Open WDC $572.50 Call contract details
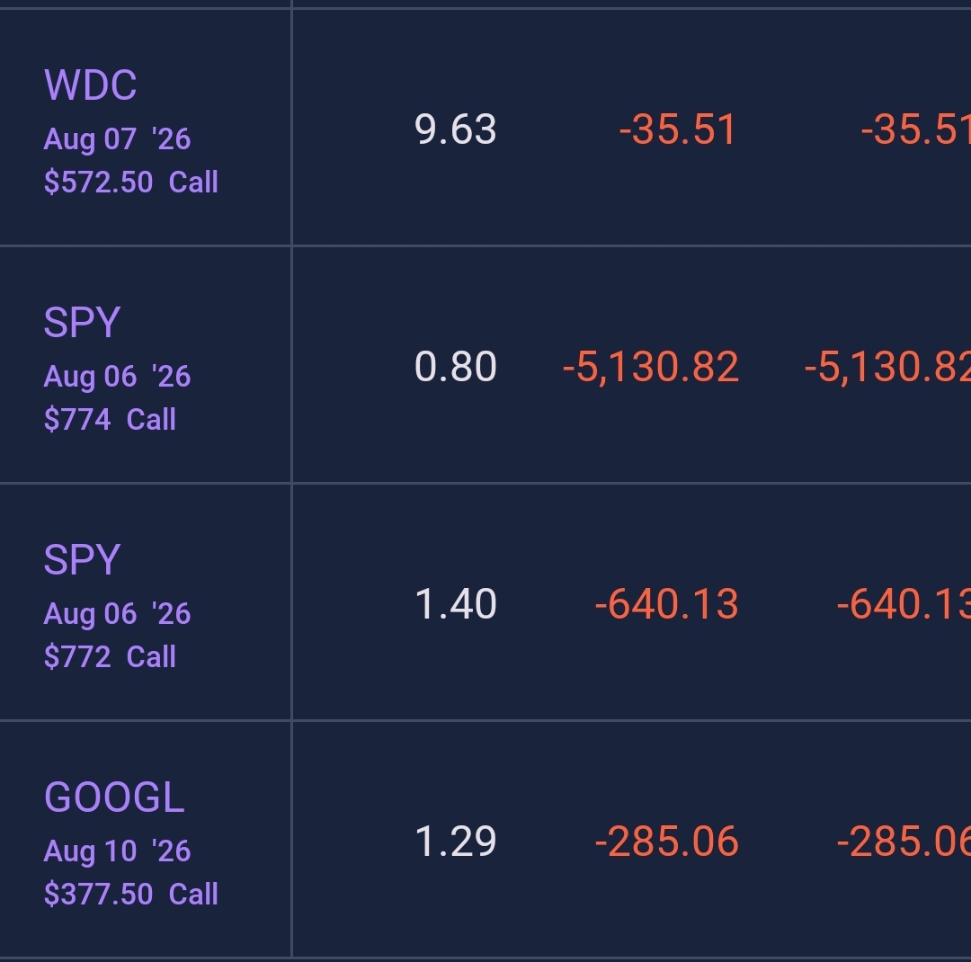Screen dimensions: 971x962 coord(130,183)
